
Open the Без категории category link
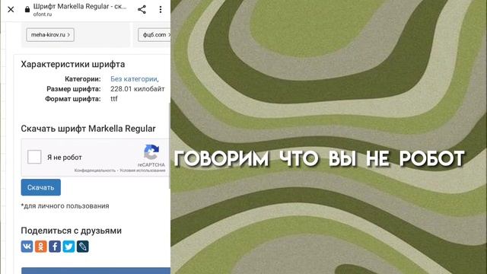(x=134, y=79)
